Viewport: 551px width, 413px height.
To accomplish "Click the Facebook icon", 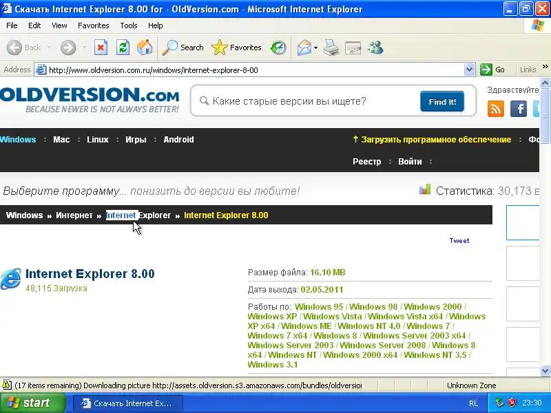I will tap(519, 109).
